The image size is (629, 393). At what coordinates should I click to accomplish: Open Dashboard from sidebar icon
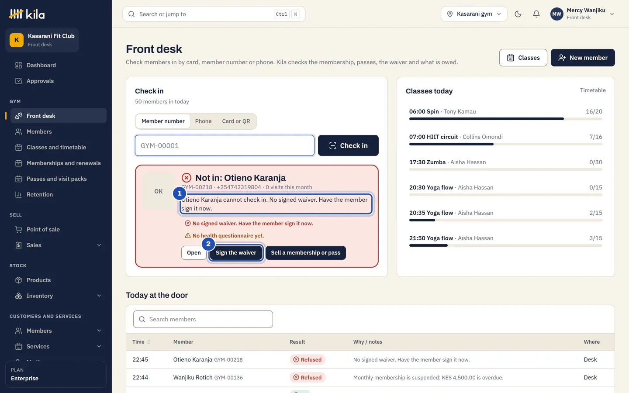point(18,65)
